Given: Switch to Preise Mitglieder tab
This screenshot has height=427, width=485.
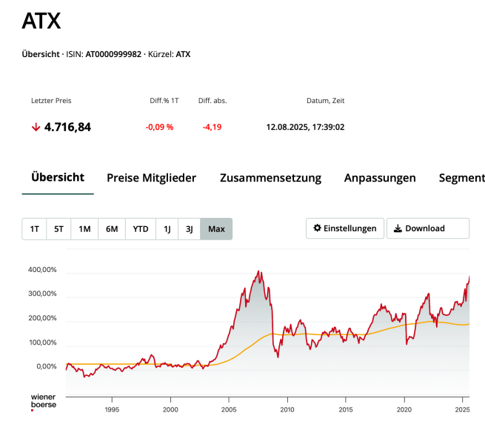Looking at the screenshot, I should pos(151,178).
